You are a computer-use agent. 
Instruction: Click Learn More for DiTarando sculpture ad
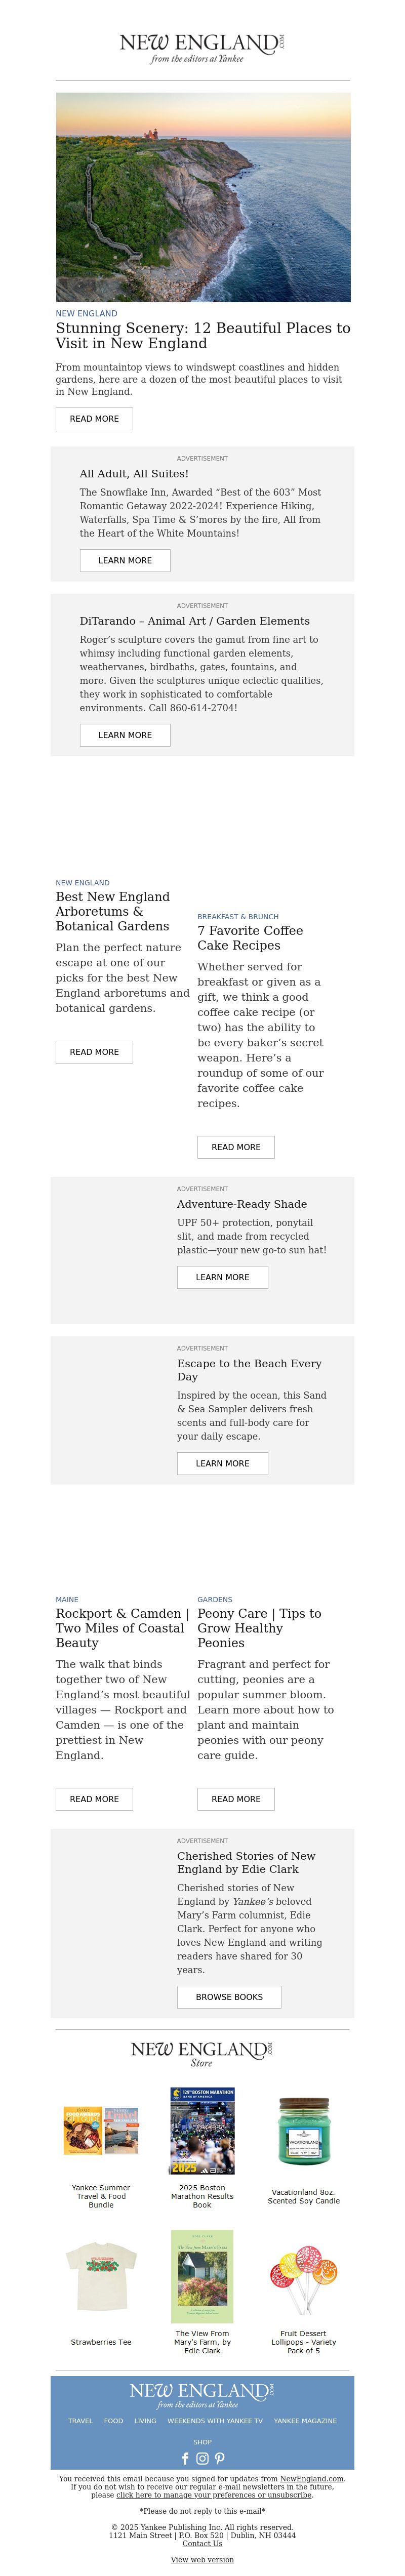click(125, 735)
